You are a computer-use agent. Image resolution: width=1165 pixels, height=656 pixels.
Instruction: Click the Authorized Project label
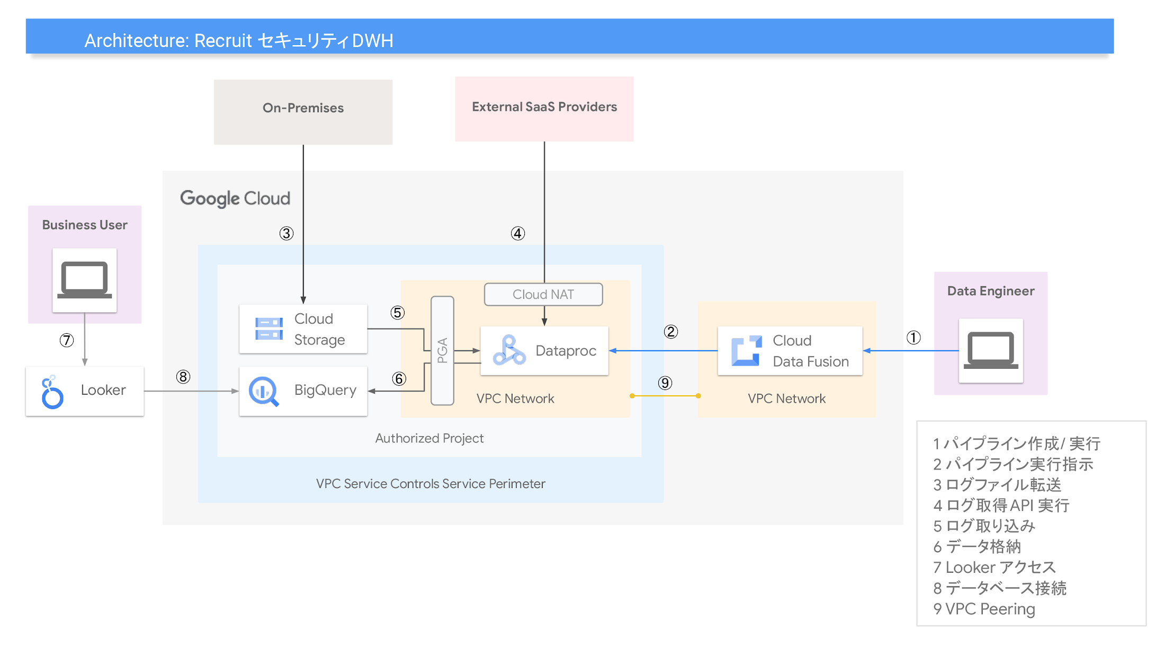pyautogui.click(x=429, y=438)
